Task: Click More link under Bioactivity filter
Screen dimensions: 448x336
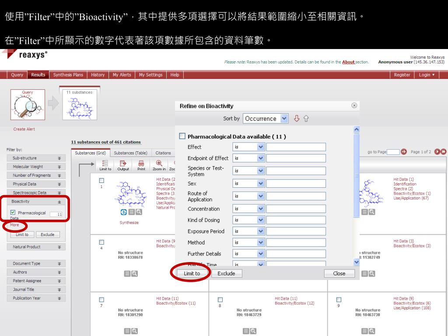Action: tap(14, 225)
